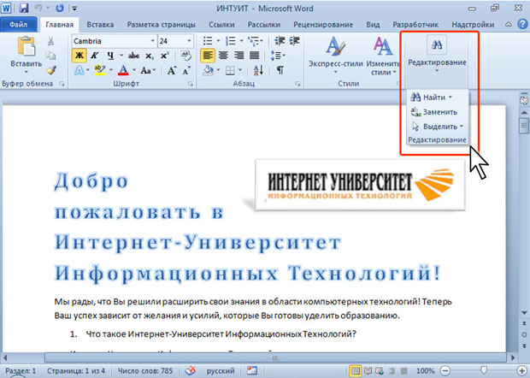Screen dimensions: 530x378
Task: Apply Superscript formatting icon
Action: coord(165,56)
